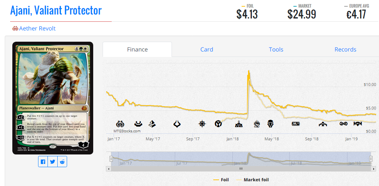This screenshot has height=186, width=379.
Task: Open the Records tab
Action: [345, 50]
